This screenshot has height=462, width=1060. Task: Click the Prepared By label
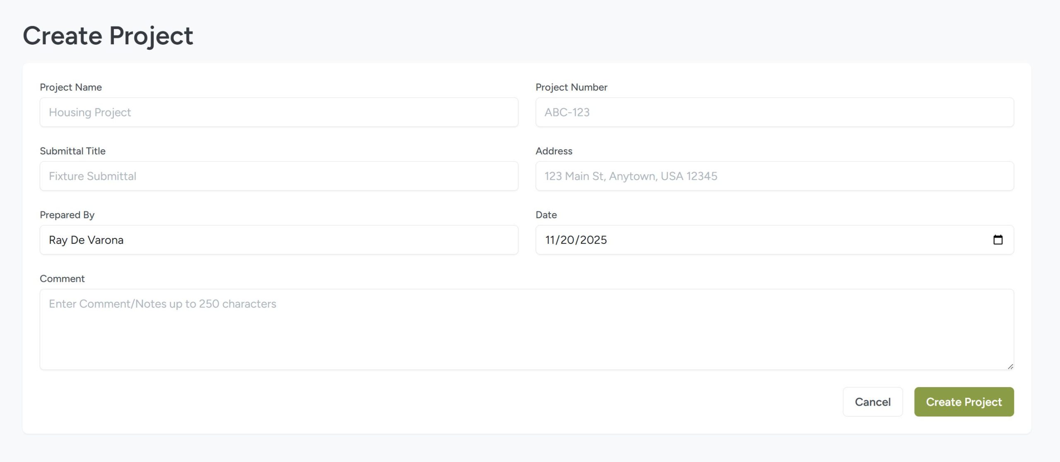[x=67, y=215]
